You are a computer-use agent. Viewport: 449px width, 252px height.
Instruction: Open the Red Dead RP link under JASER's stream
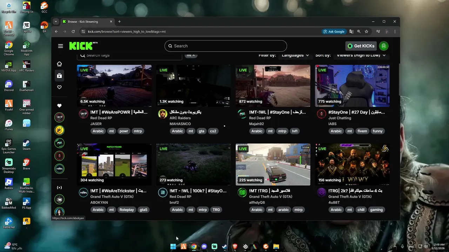coord(101,118)
